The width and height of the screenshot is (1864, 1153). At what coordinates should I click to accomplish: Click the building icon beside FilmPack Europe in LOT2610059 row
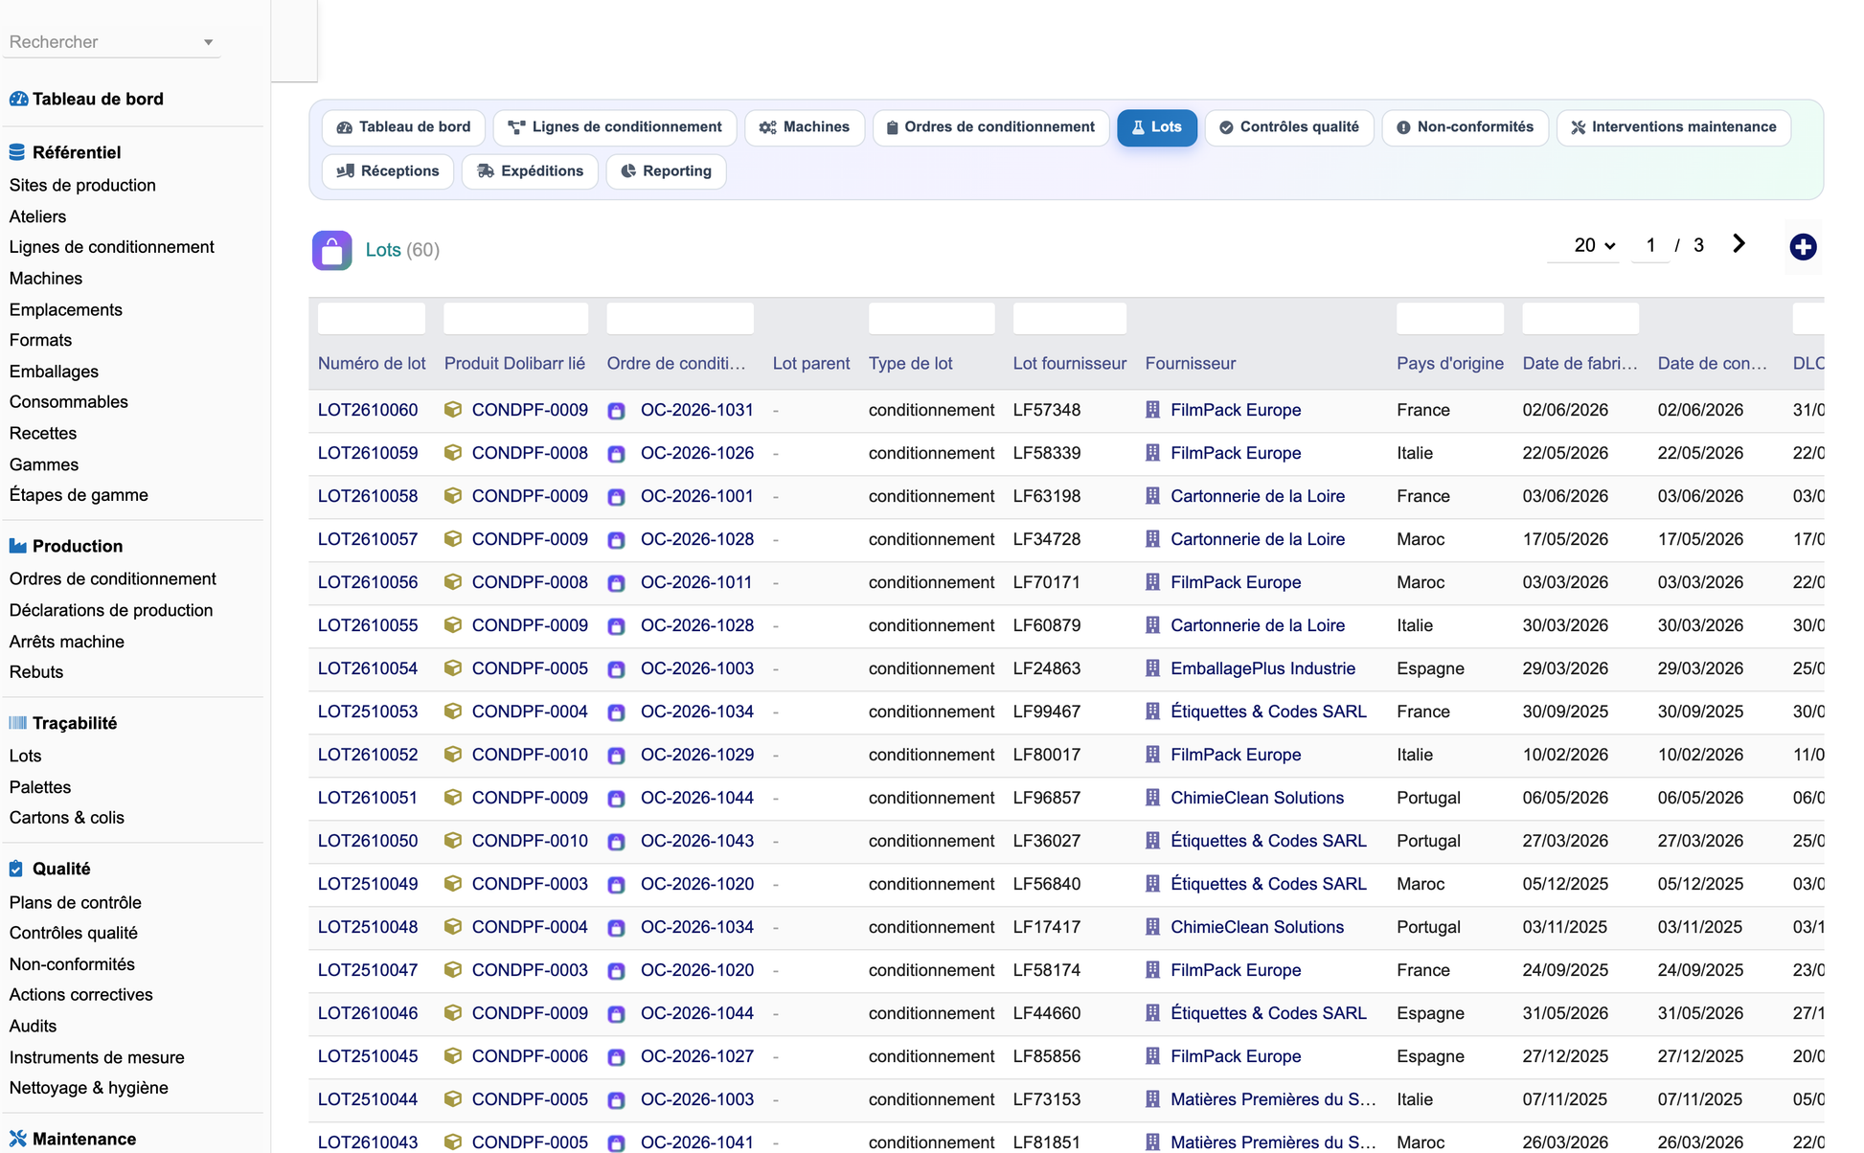1152,453
